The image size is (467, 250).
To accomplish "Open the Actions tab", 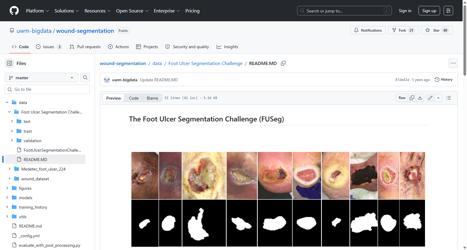I will (118, 47).
